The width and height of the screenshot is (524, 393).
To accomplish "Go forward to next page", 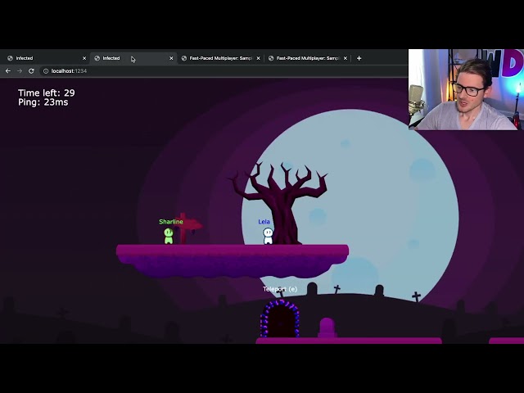I will (x=20, y=71).
